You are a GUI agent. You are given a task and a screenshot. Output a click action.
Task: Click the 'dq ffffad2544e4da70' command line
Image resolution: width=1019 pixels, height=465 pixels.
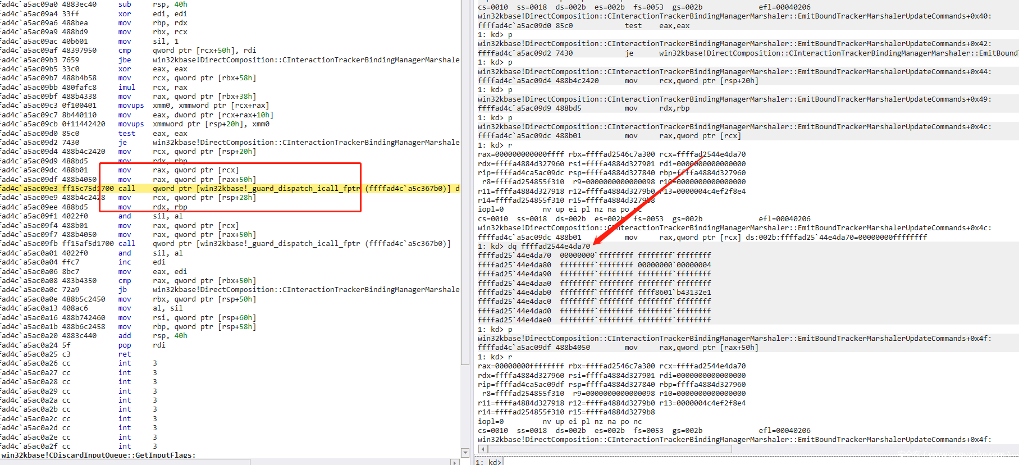pos(534,247)
